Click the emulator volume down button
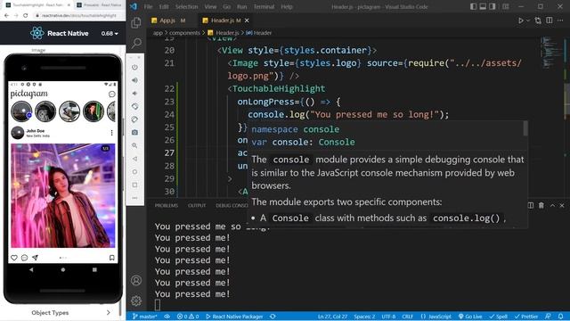This screenshot has width=570, height=321. click(x=134, y=93)
